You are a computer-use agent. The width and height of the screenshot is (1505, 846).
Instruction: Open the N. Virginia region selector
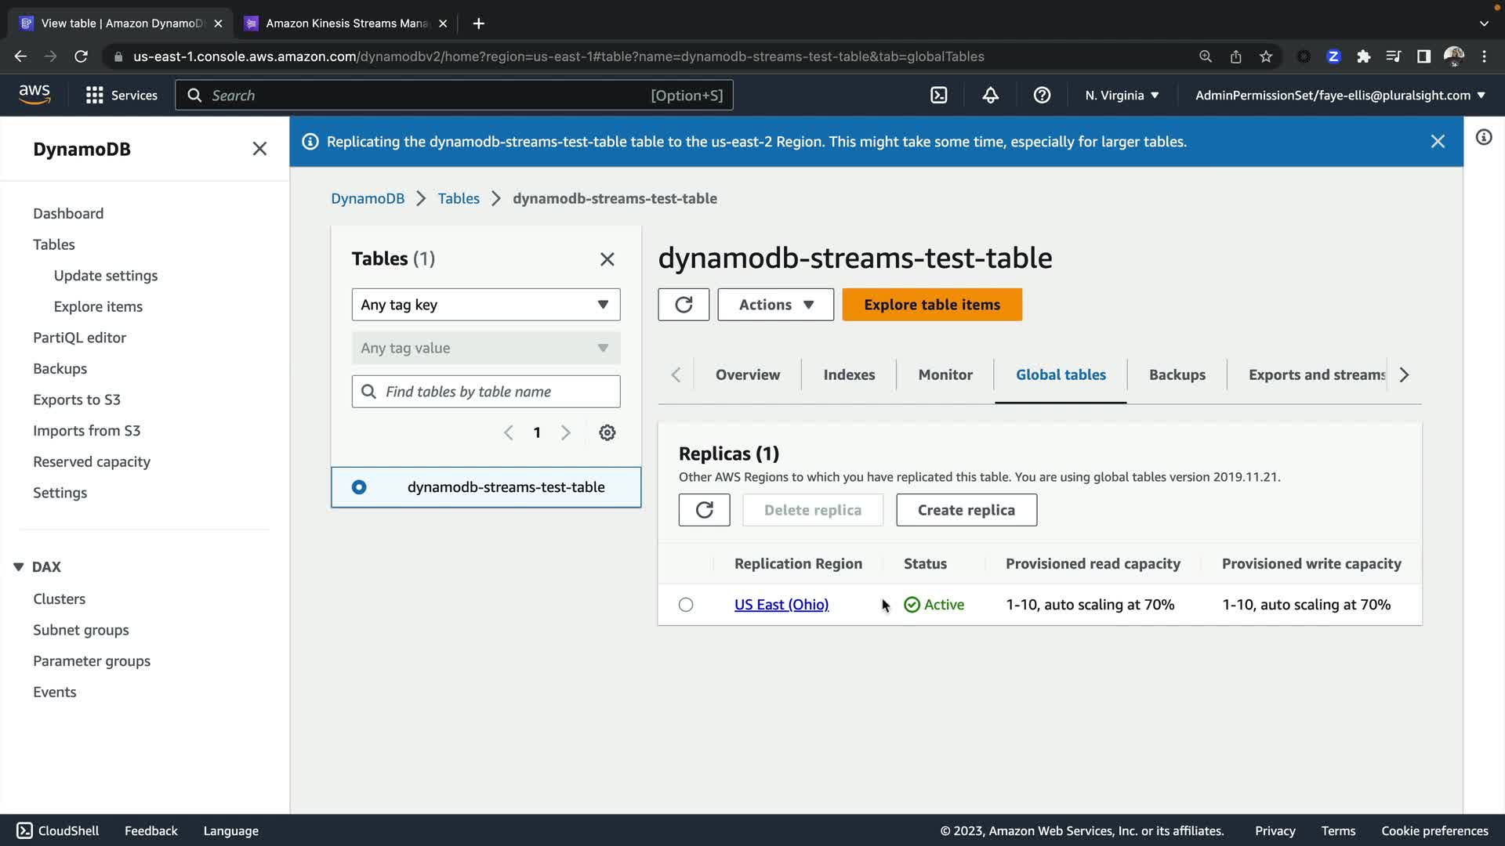(x=1121, y=95)
